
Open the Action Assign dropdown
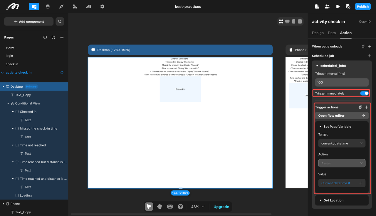tap(342, 163)
